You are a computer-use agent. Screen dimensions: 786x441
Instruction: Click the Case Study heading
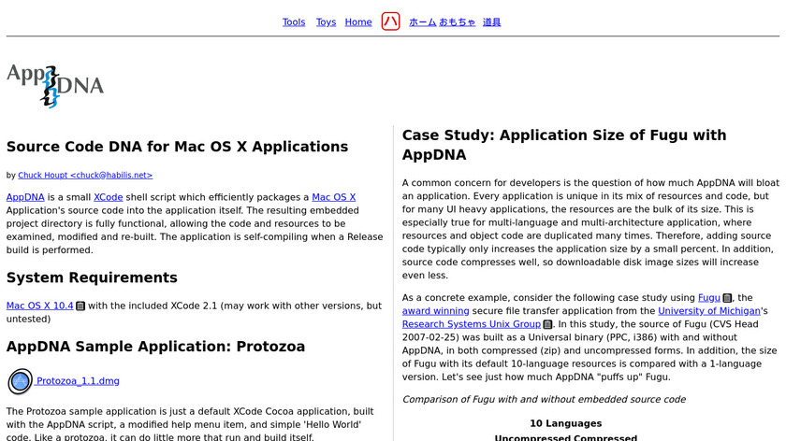564,145
